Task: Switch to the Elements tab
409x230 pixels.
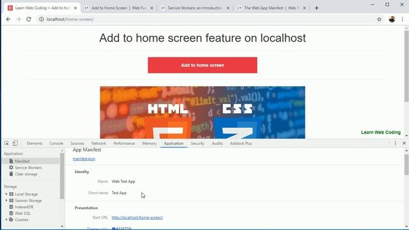Action: pos(35,143)
